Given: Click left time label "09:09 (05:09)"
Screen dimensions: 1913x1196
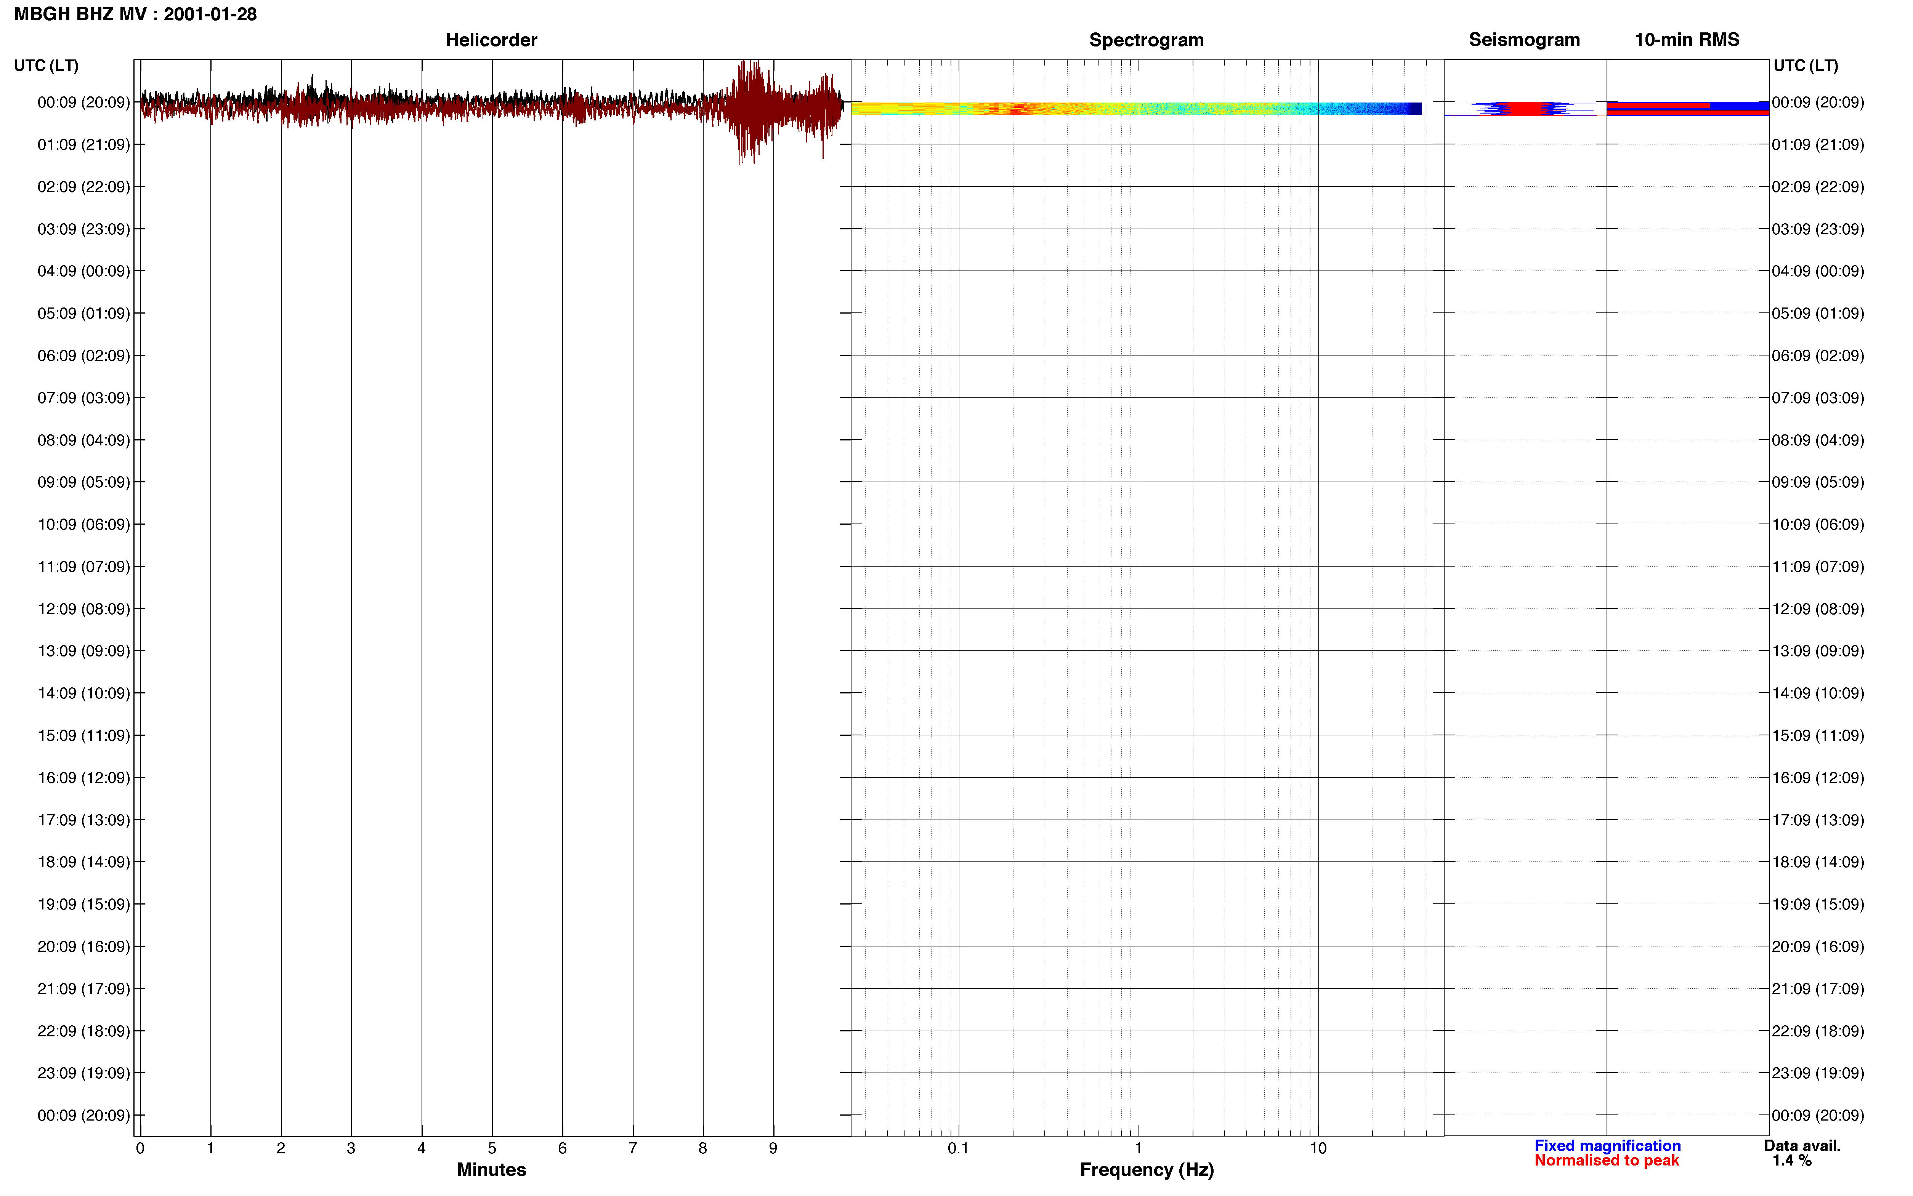Looking at the screenshot, I should 83,482.
